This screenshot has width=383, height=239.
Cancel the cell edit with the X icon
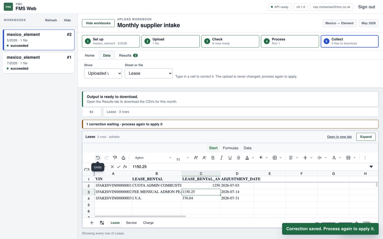click(x=112, y=167)
